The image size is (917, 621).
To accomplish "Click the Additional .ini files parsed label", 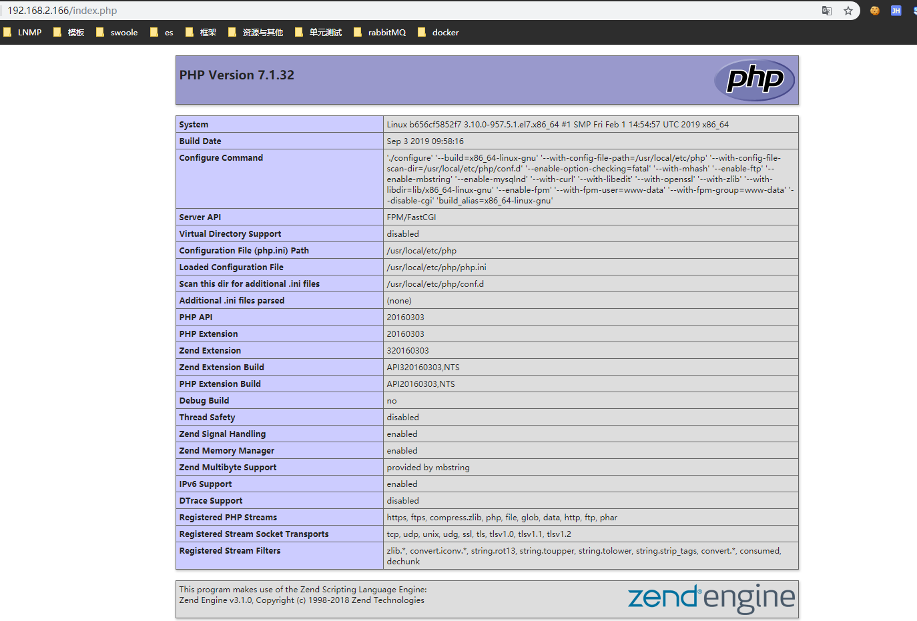I will [232, 301].
